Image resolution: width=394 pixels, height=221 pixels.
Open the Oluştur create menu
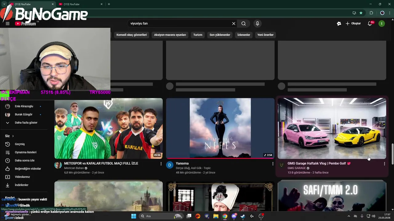tap(353, 24)
